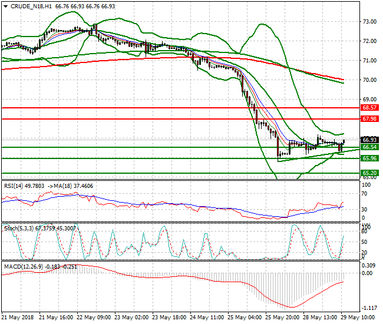Select the Stoch(5,3,3) indicator label

[19, 229]
